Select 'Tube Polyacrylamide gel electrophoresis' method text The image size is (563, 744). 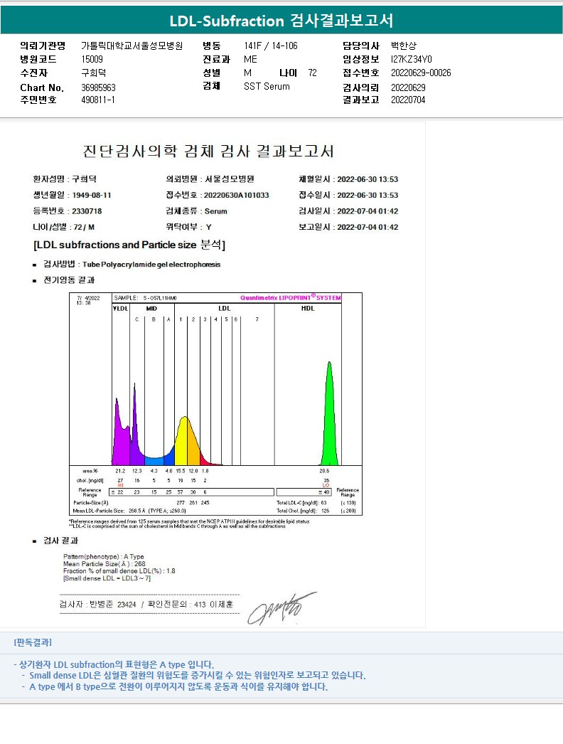(151, 265)
